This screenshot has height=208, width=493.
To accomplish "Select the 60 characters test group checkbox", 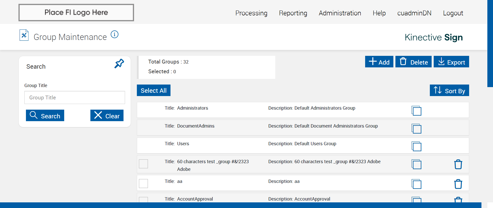I will [x=143, y=164].
